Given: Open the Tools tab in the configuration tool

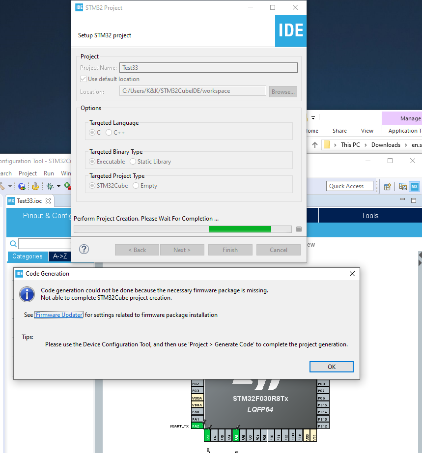Looking at the screenshot, I should [x=370, y=216].
